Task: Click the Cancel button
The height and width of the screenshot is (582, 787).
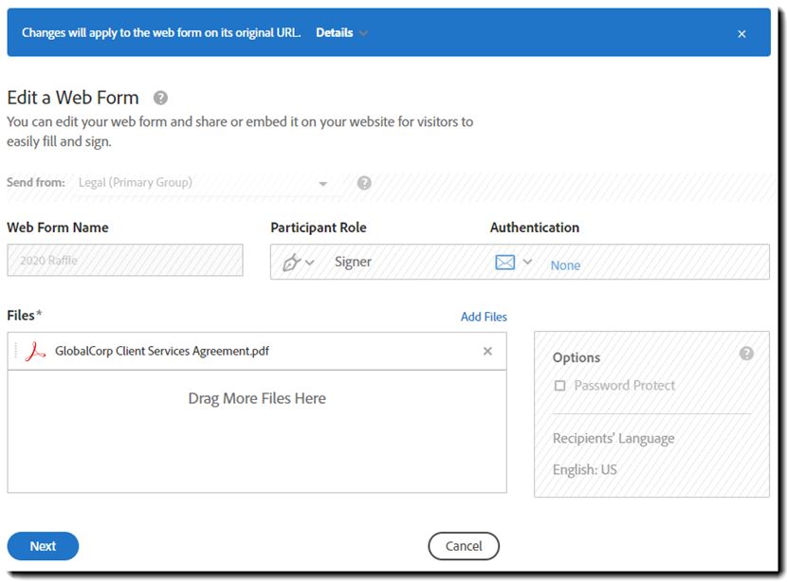Action: [x=464, y=546]
